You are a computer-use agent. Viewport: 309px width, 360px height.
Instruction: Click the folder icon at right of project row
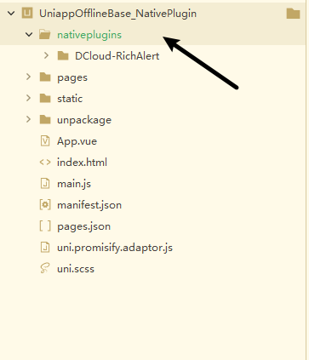tap(293, 14)
